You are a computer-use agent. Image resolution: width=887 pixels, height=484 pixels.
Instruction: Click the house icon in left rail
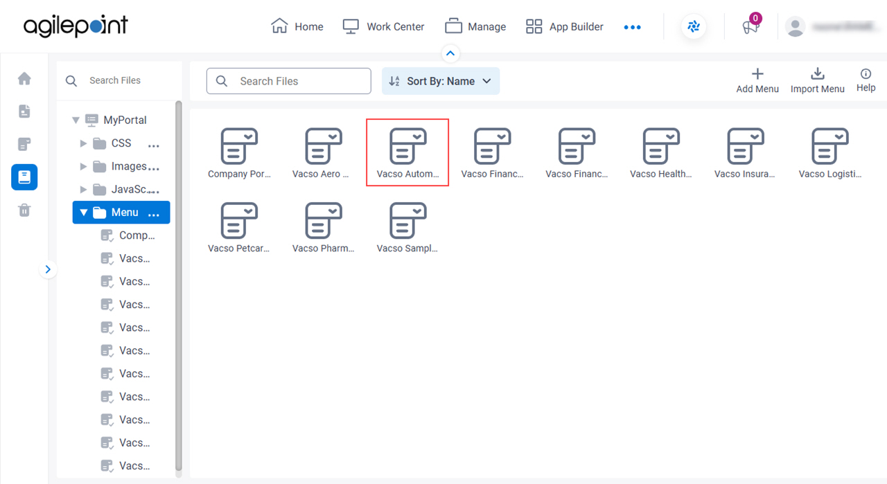point(24,78)
